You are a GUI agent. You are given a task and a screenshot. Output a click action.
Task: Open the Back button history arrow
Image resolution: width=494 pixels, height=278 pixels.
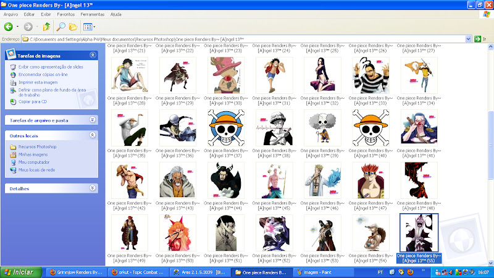click(18, 27)
